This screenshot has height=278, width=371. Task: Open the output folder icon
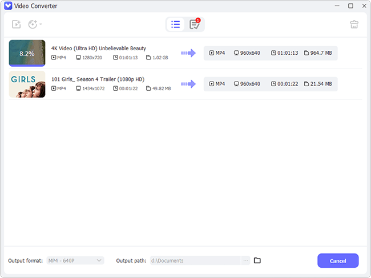pos(257,260)
